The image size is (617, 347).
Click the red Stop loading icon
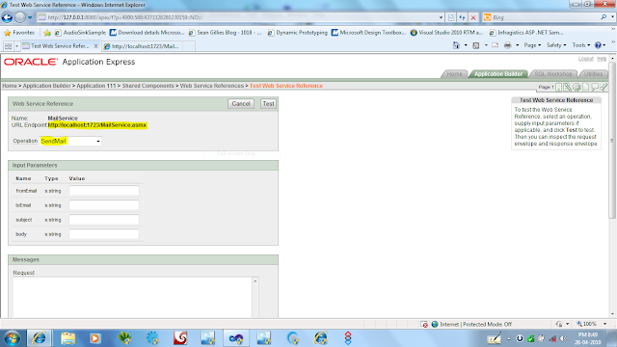[x=473, y=17]
